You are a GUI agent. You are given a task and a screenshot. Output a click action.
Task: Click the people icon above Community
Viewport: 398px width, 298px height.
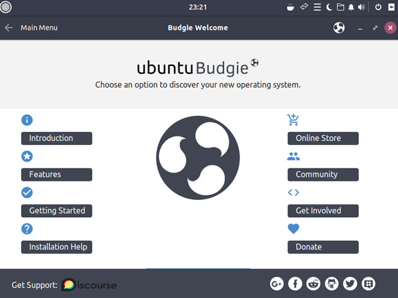pos(293,156)
